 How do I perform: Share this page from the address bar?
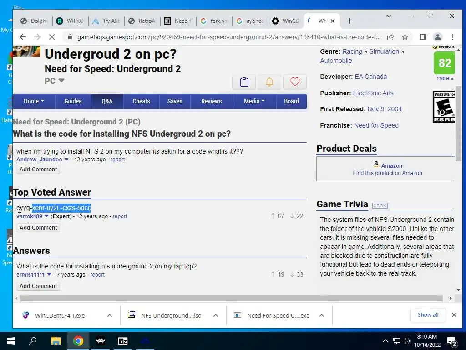[390, 37]
